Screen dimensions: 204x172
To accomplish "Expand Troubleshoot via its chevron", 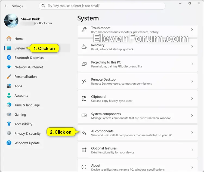I will [x=192, y=30].
